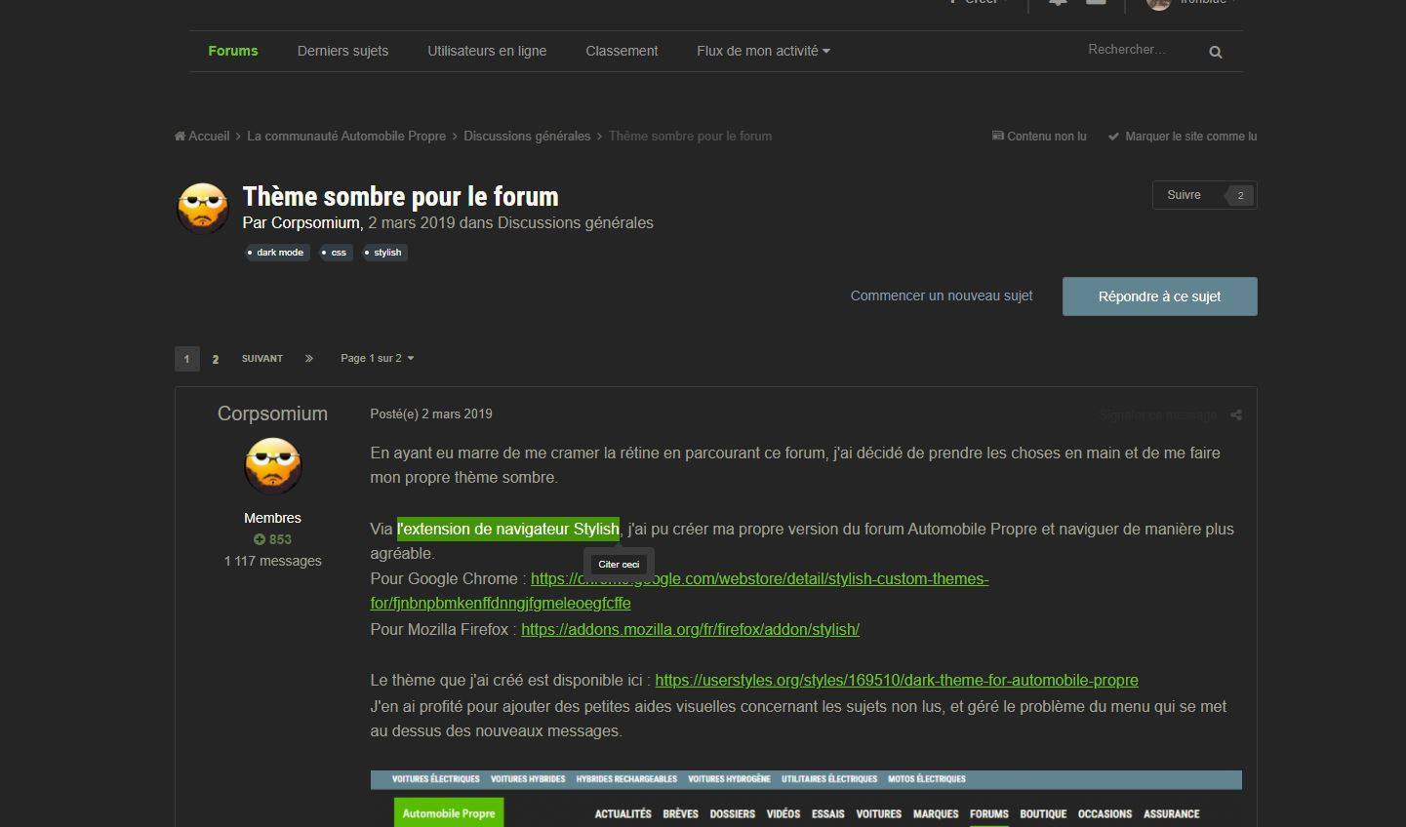The height and width of the screenshot is (827, 1406).
Task: Click the SUIVANT pagination link
Action: [262, 359]
